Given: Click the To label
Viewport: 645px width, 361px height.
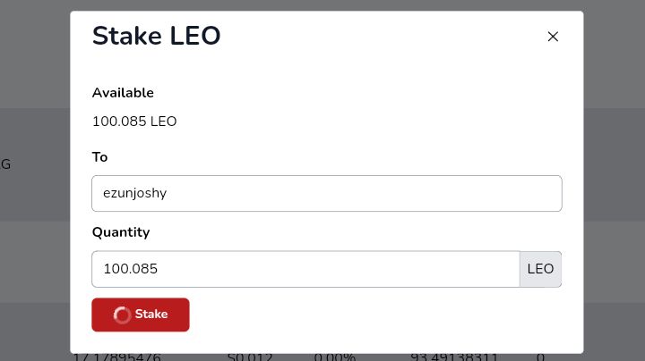Looking at the screenshot, I should click(100, 157).
